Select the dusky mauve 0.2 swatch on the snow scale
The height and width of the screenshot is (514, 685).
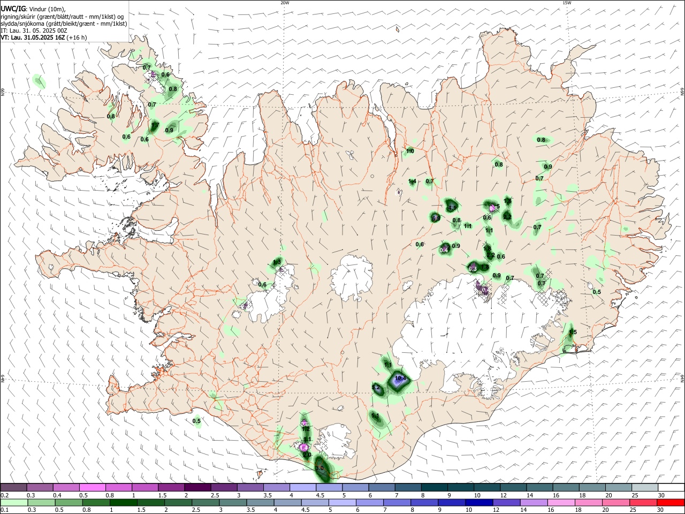click(13, 487)
